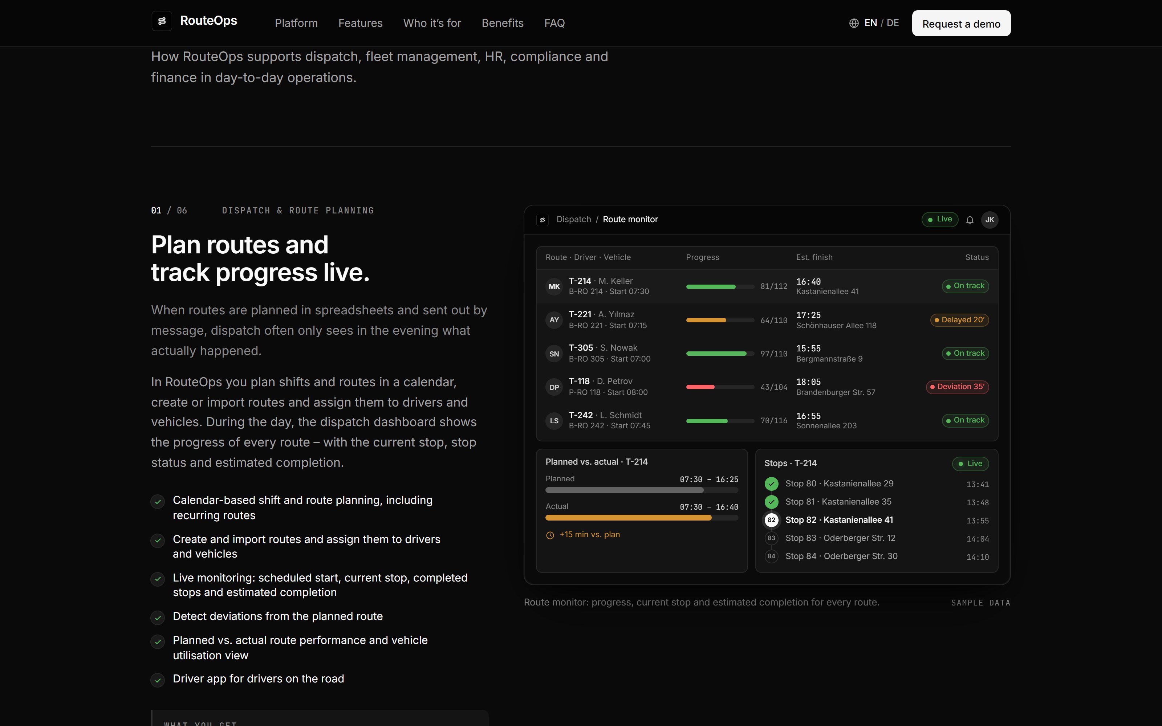1162x726 pixels.
Task: Click the green check icon for Stop 81
Action: [x=771, y=502]
